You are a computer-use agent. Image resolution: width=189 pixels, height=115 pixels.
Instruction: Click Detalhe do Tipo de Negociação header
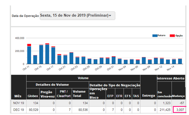[x=115, y=85]
